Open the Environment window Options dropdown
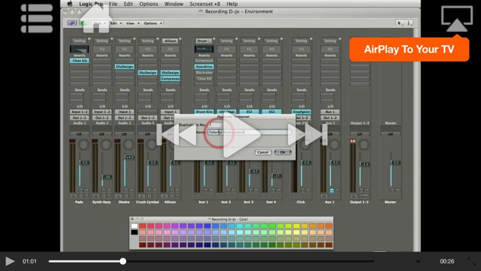 [x=153, y=23]
